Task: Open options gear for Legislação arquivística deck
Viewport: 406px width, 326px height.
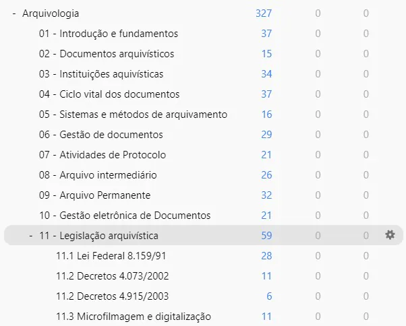Action: coord(390,235)
